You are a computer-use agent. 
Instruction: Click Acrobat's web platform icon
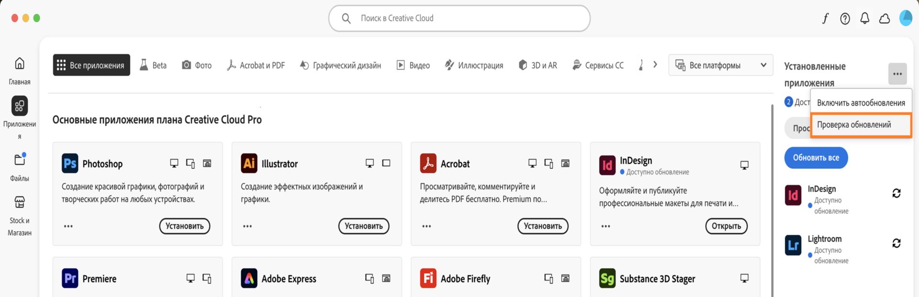pyautogui.click(x=565, y=164)
